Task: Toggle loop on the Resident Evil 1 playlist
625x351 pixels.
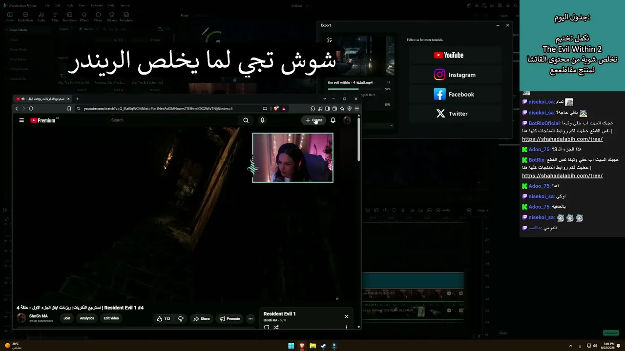Action: click(x=267, y=327)
